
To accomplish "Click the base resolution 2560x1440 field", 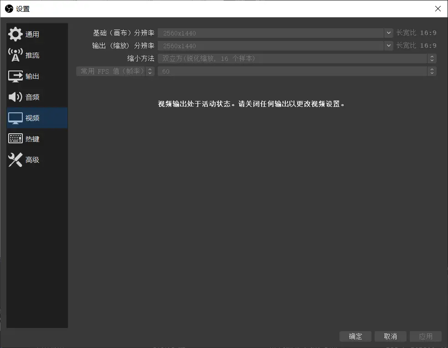I will tap(271, 33).
